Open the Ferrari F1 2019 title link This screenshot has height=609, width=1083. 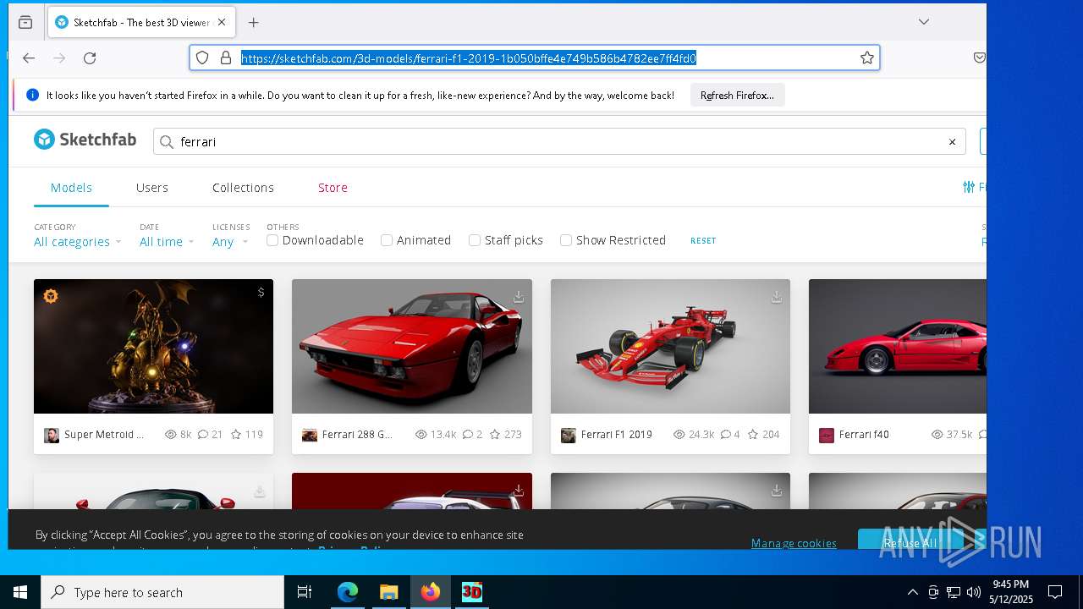(617, 435)
